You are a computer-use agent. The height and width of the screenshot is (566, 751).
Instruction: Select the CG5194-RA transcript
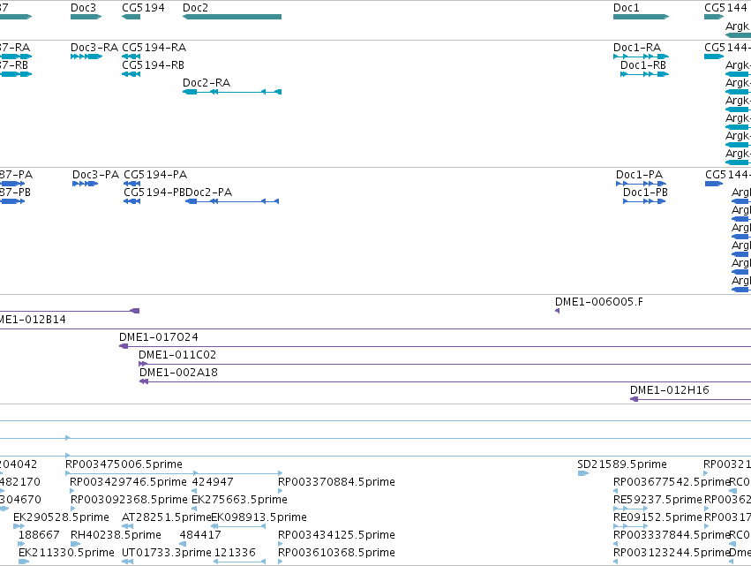tap(131, 57)
